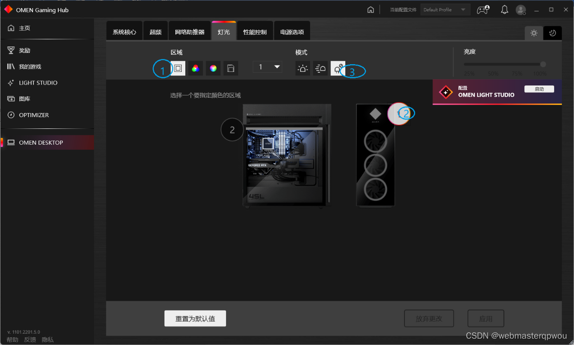574x345 pixels.
Task: Click the user account avatar
Action: [x=521, y=10]
